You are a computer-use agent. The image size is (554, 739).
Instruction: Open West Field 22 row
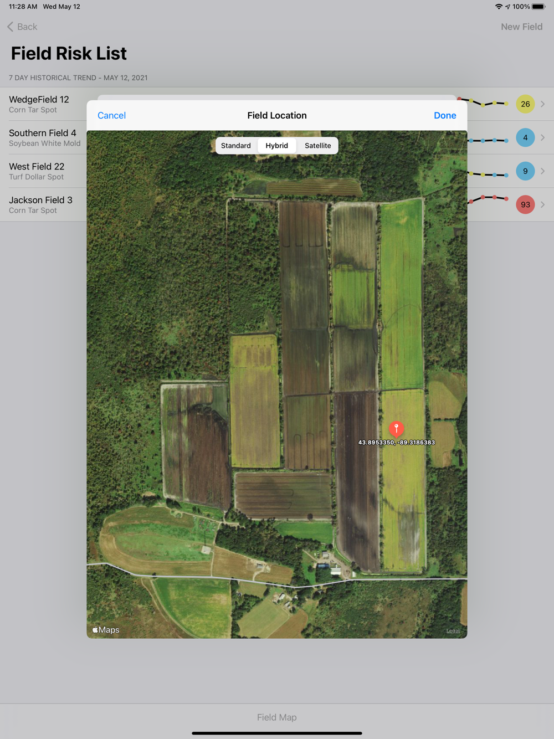click(x=277, y=171)
